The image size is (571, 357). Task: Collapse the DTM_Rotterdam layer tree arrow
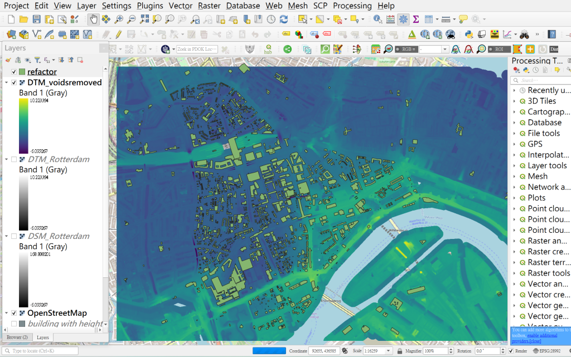[x=7, y=159]
